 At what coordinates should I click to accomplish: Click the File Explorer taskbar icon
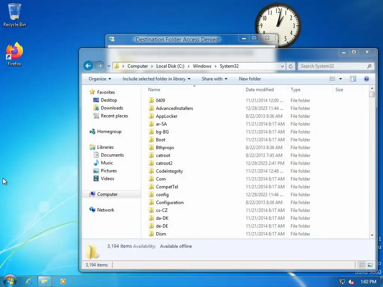pyautogui.click(x=45, y=281)
